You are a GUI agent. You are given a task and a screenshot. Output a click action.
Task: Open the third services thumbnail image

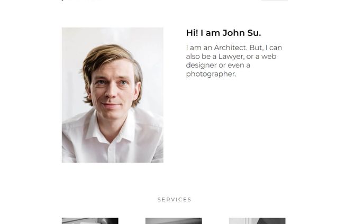257,221
